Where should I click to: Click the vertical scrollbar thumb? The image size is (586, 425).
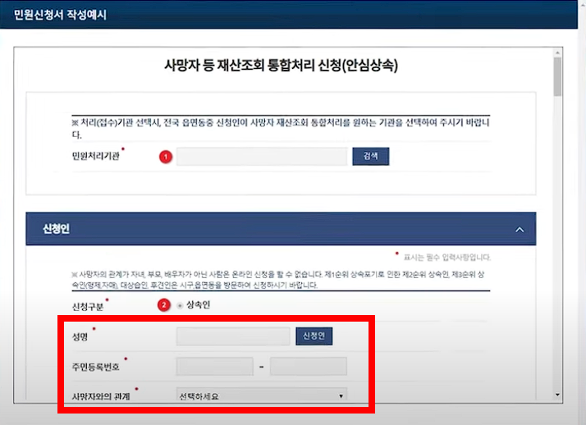tap(557, 76)
